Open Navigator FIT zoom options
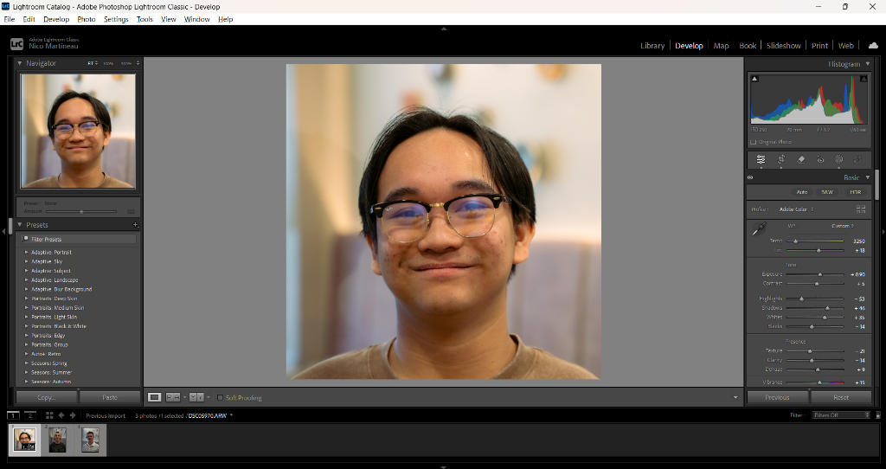 click(x=93, y=63)
